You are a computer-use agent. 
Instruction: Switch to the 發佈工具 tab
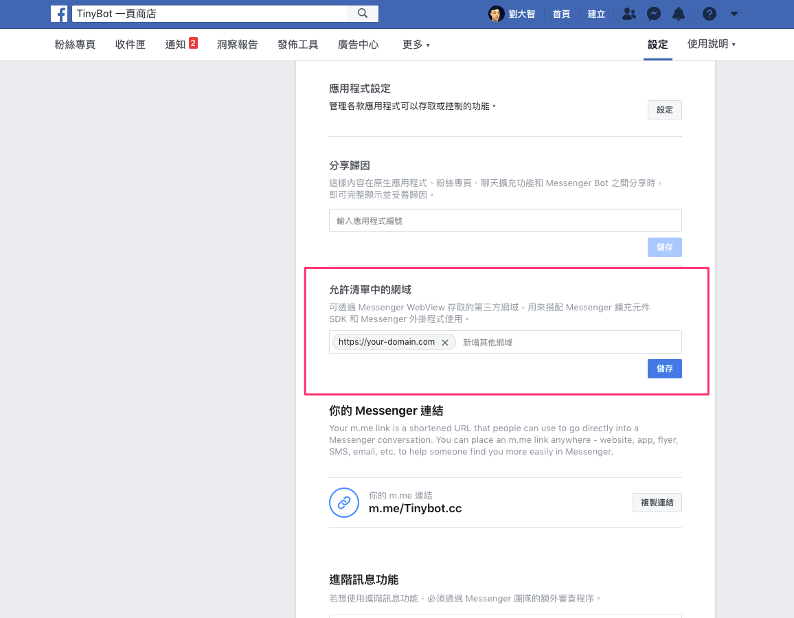pyautogui.click(x=298, y=45)
